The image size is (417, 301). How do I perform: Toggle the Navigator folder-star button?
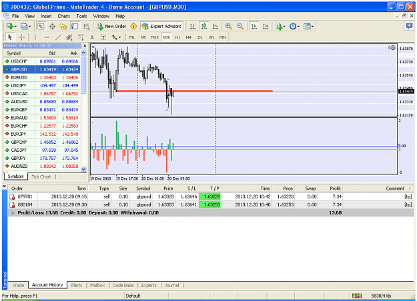[x=63, y=26]
